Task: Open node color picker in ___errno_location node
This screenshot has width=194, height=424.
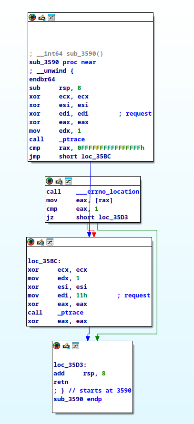Action: [x=49, y=181]
